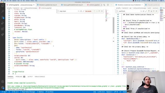Click the left editor vertical scrollbar
Screen dimensions: 165x93
(x=113, y=25)
